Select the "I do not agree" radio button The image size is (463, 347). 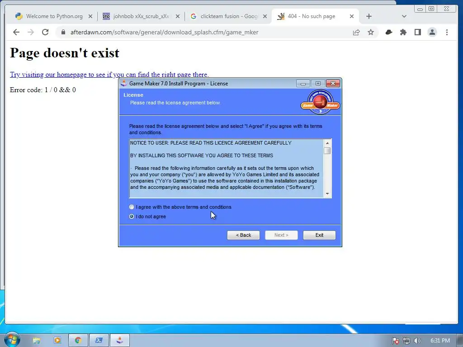tap(132, 216)
